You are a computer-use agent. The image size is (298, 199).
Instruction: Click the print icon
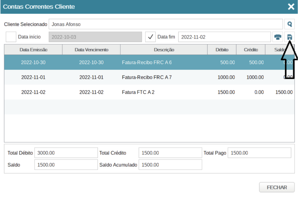tap(278, 37)
